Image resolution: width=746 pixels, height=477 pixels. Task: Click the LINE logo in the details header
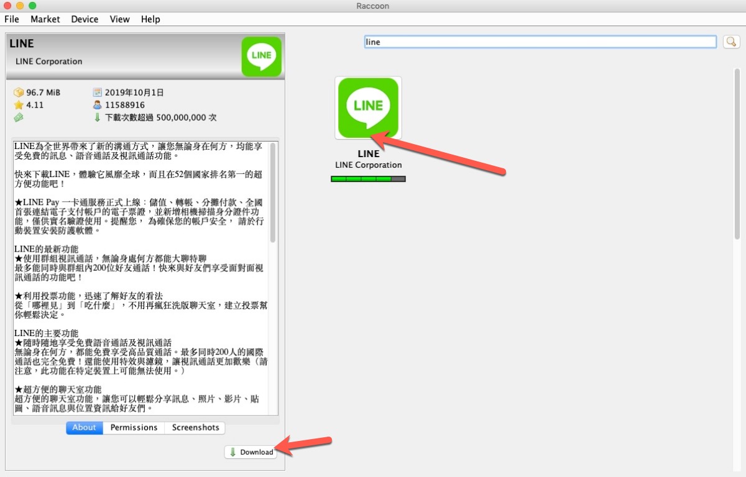click(261, 57)
